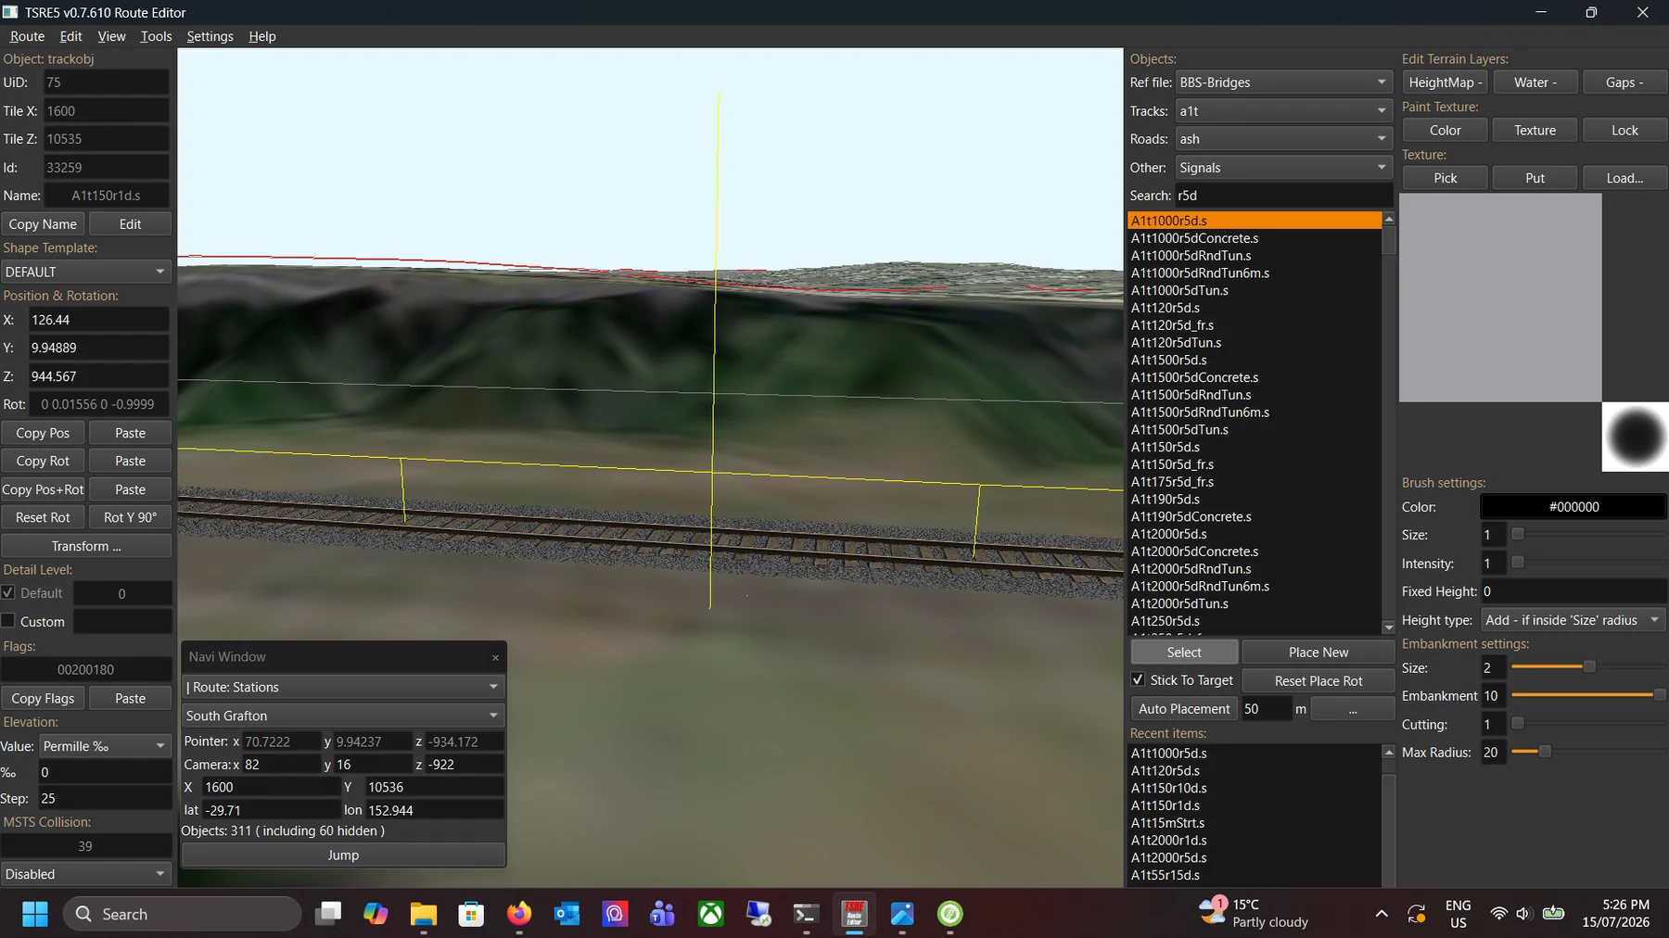Viewport: 1669px width, 938px height.
Task: Expand the Height type dropdown
Action: click(1573, 620)
